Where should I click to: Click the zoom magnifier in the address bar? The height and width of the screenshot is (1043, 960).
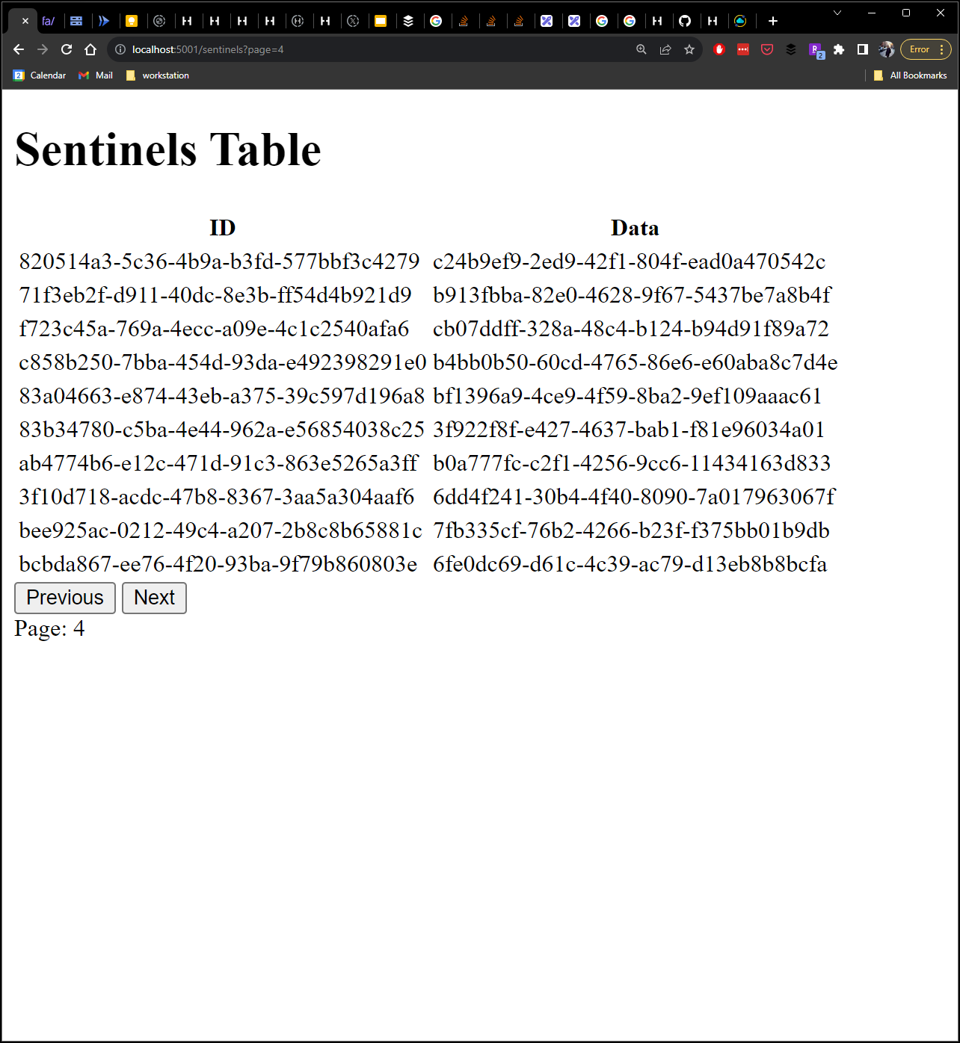click(641, 49)
